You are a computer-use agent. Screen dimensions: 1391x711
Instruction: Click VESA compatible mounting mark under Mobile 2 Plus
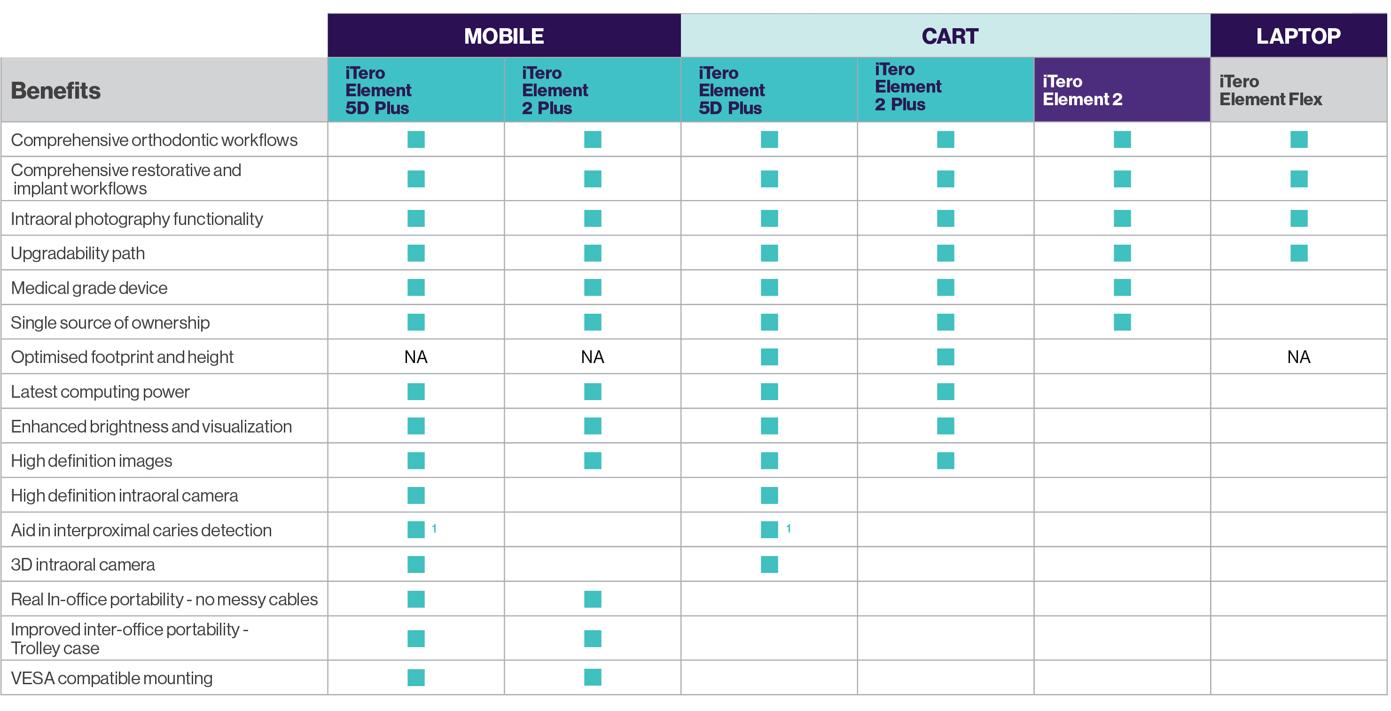[593, 677]
